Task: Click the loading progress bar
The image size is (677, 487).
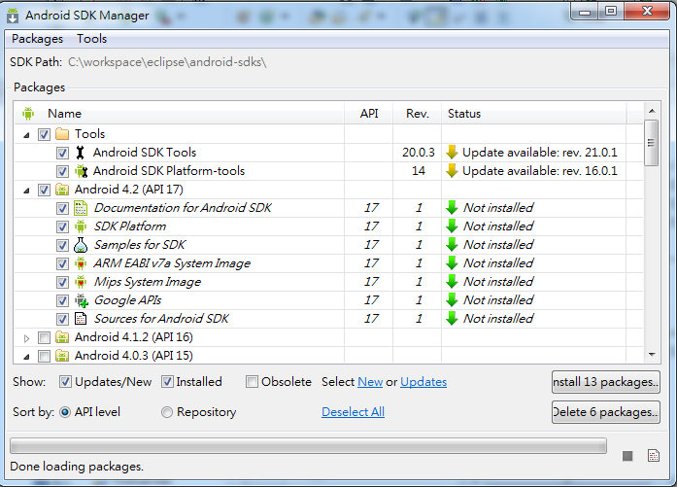Action: point(308,446)
